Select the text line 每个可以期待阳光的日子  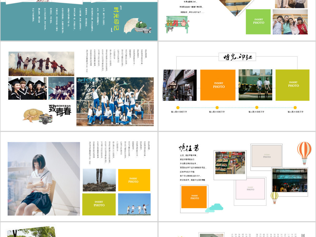click(x=191, y=176)
